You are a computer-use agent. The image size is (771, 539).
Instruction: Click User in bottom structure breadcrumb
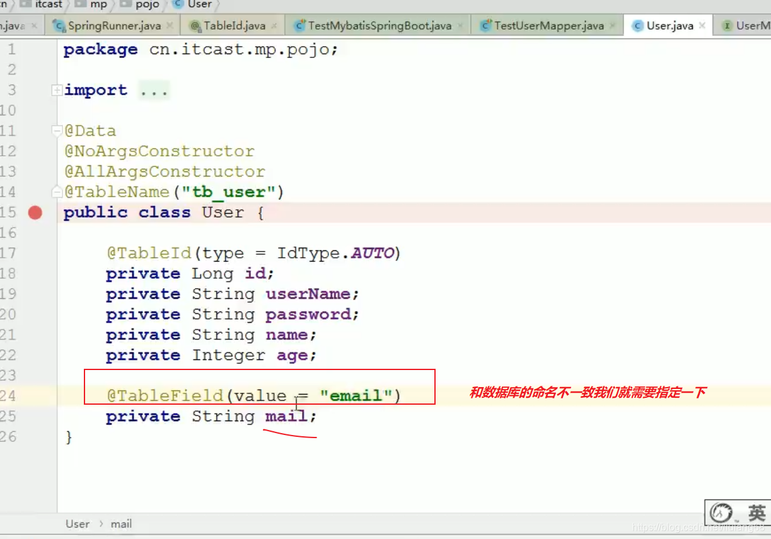click(x=78, y=524)
